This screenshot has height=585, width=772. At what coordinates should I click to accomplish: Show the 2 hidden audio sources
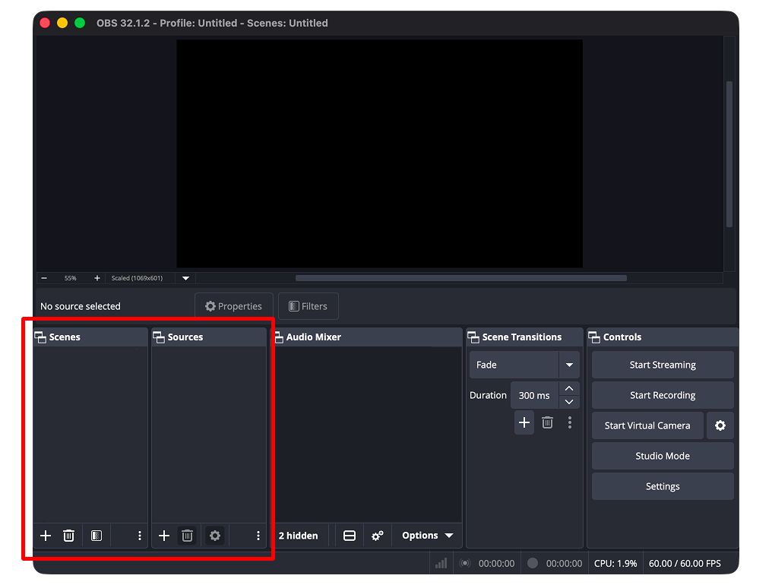(299, 536)
